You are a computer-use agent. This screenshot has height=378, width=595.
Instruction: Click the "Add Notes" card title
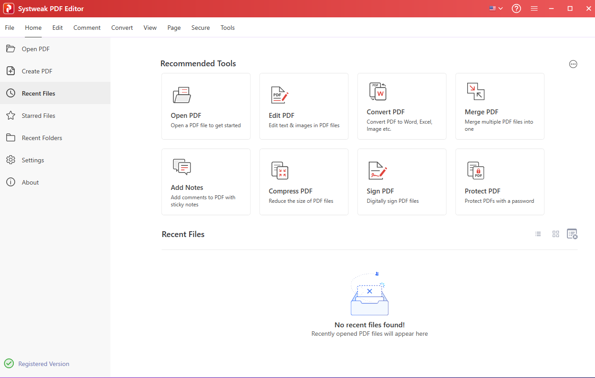click(x=187, y=188)
